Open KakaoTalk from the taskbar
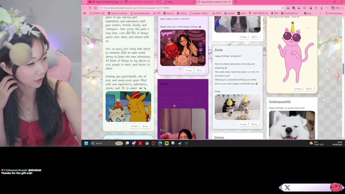The height and width of the screenshot is (194, 345). pos(167,143)
